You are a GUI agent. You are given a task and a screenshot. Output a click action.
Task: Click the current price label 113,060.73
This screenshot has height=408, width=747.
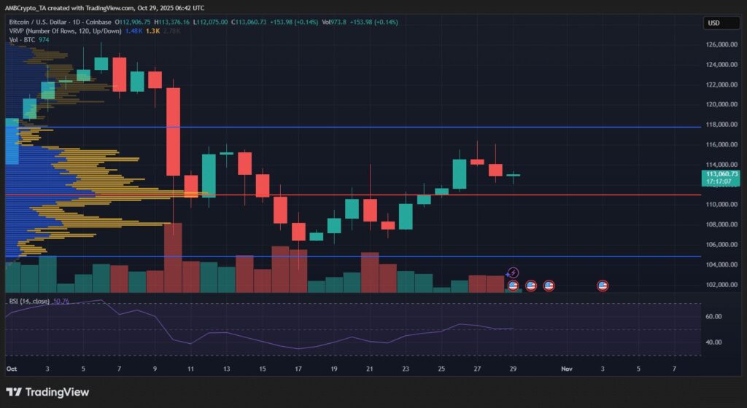[x=721, y=175]
